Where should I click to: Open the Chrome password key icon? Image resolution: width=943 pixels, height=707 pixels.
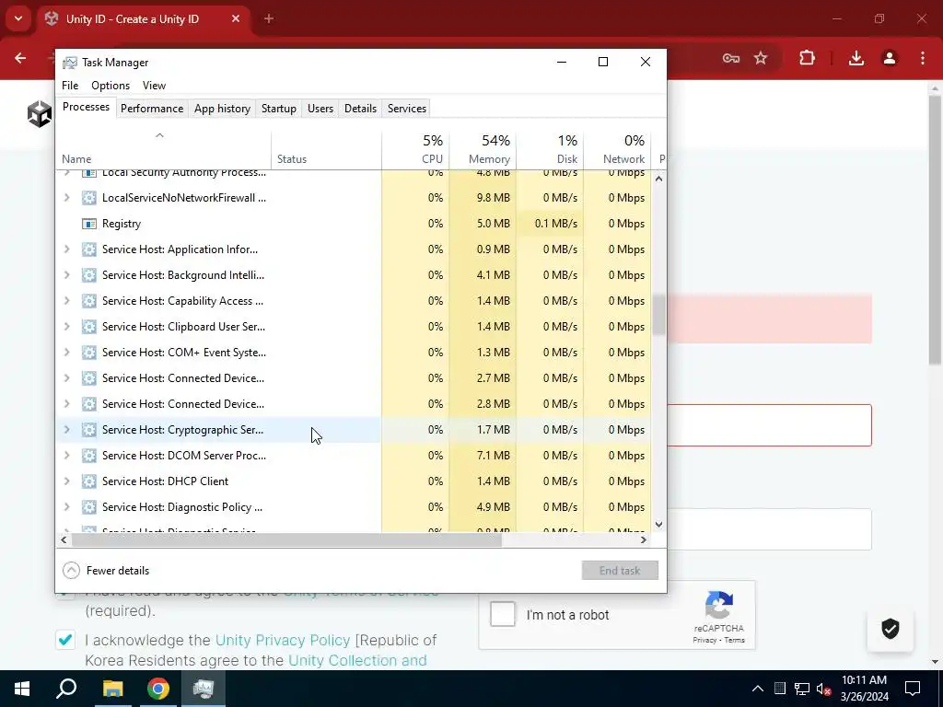click(x=730, y=58)
